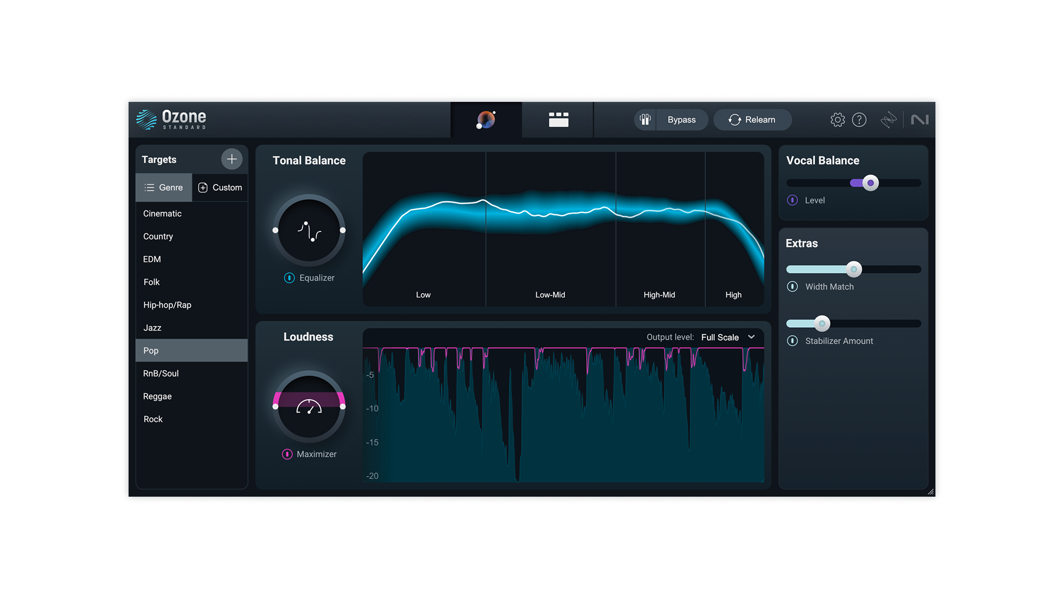Select the Rock genre target

click(191, 419)
